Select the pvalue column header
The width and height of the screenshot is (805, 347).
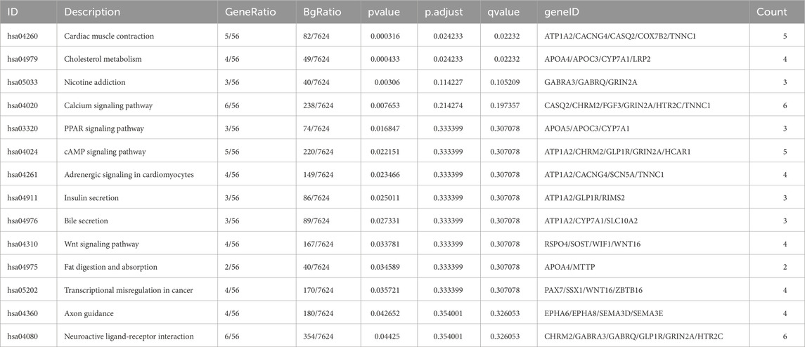(385, 12)
